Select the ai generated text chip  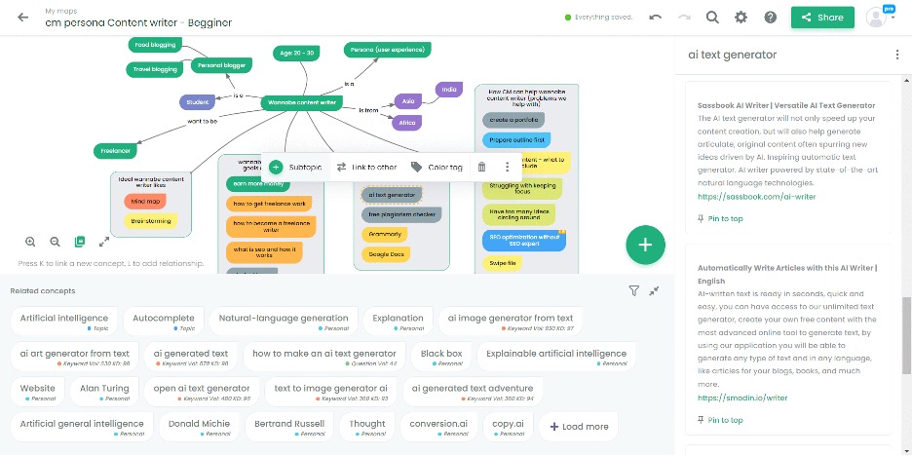[x=191, y=357]
